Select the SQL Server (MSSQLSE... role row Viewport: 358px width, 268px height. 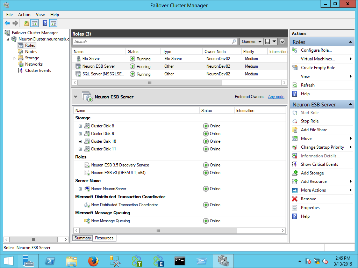point(179,74)
